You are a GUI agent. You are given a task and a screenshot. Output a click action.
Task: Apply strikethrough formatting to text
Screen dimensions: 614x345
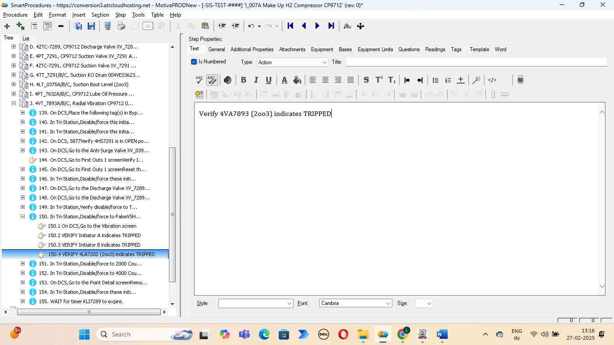[366, 80]
